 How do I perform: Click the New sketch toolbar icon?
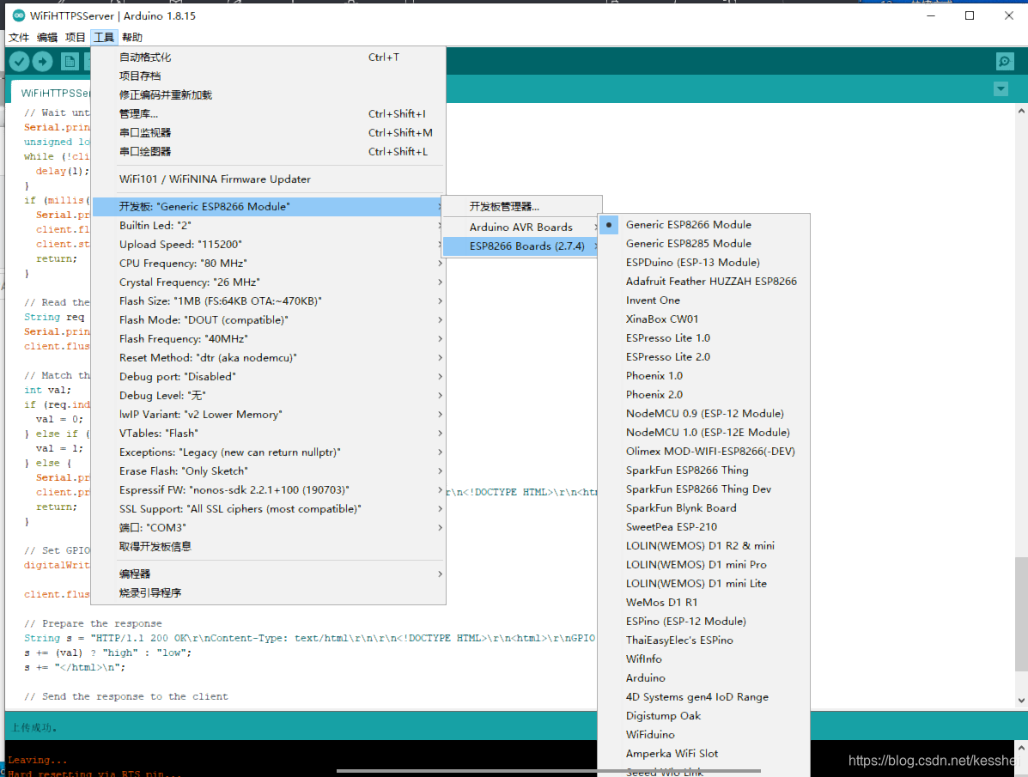click(x=70, y=62)
